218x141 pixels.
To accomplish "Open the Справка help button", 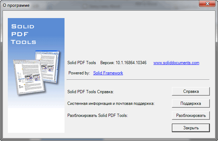I will click(191, 91).
